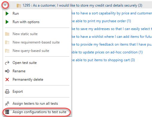Collapse the dropdown arrow beside suite 1295
Image resolution: width=152 pixels, height=117 pixels.
pos(5,5)
